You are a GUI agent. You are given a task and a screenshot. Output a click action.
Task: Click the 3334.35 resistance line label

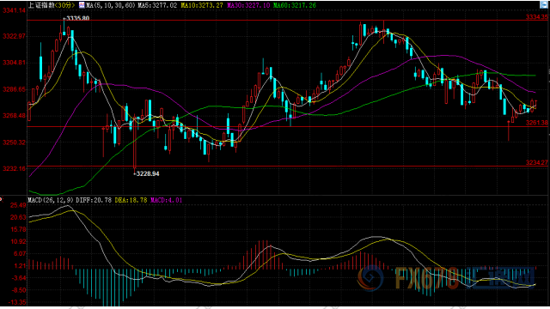pyautogui.click(x=536, y=17)
